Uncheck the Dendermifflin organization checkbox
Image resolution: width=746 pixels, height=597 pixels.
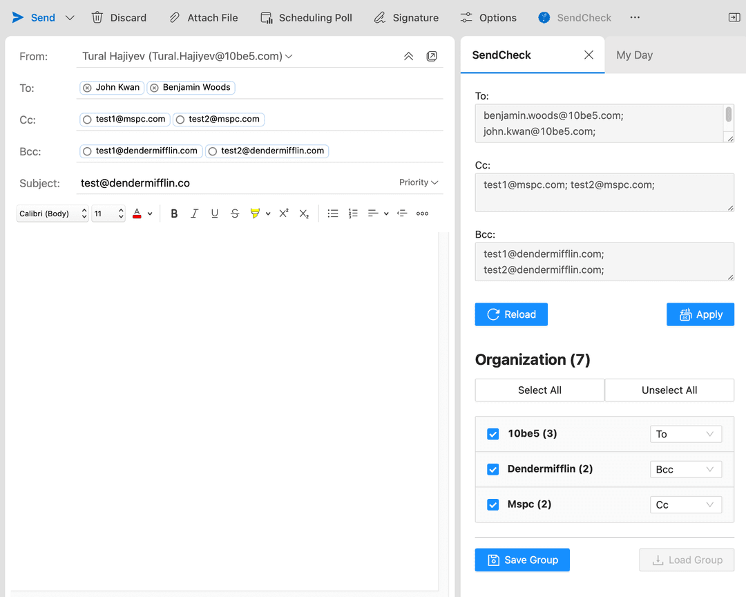click(x=493, y=469)
